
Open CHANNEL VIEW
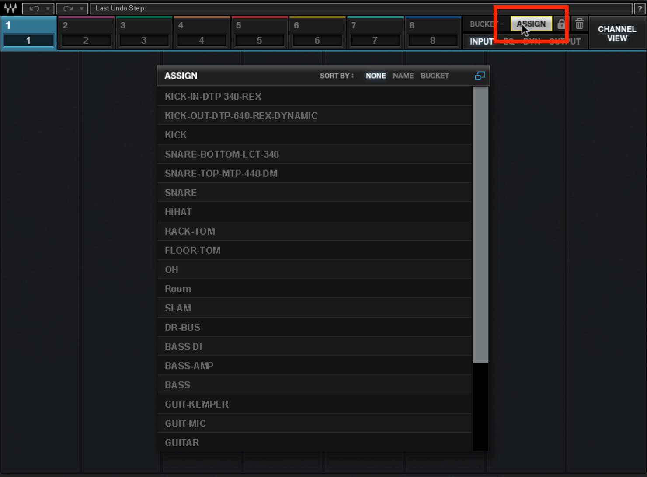(x=617, y=34)
